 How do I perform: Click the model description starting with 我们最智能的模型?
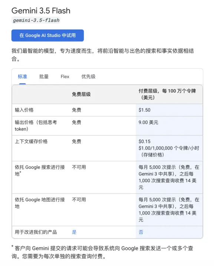tap(103, 55)
